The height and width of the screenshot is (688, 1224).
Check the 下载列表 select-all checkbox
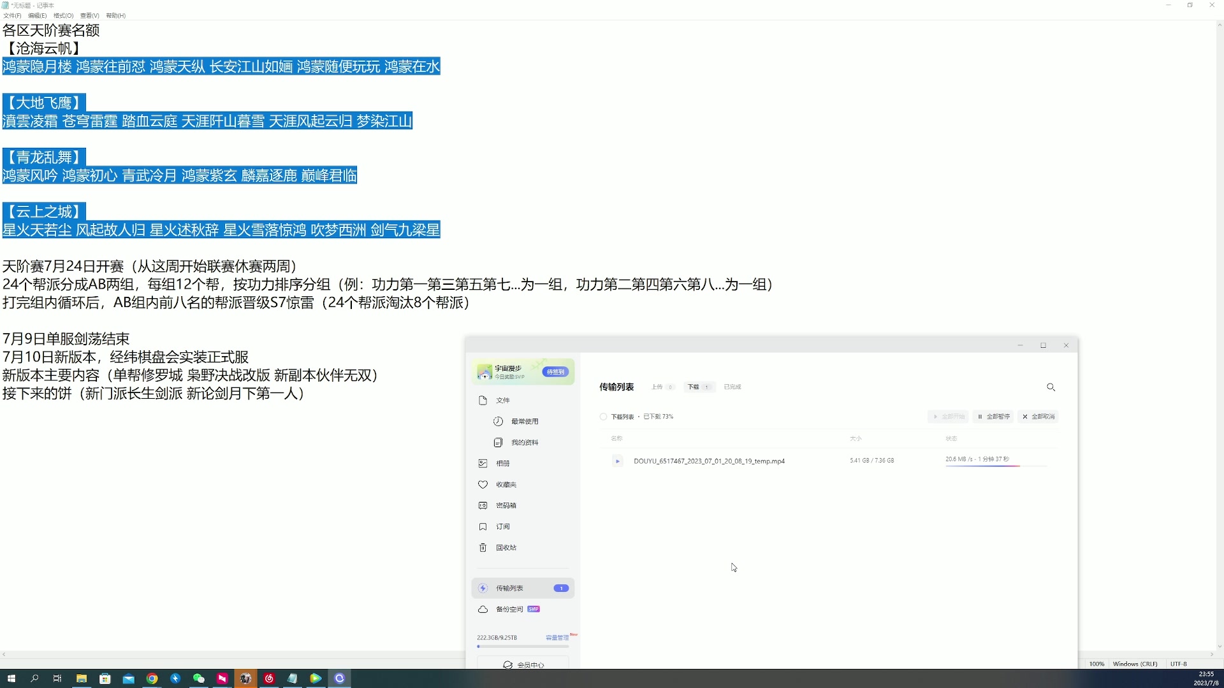pyautogui.click(x=602, y=416)
